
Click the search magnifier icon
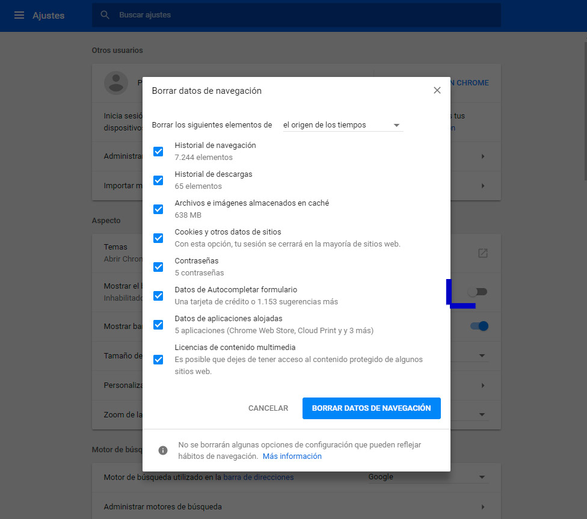point(105,15)
